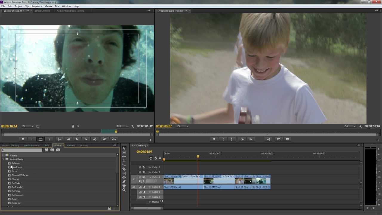
Task: Switch to Media Browser tab
Action: pos(32,145)
